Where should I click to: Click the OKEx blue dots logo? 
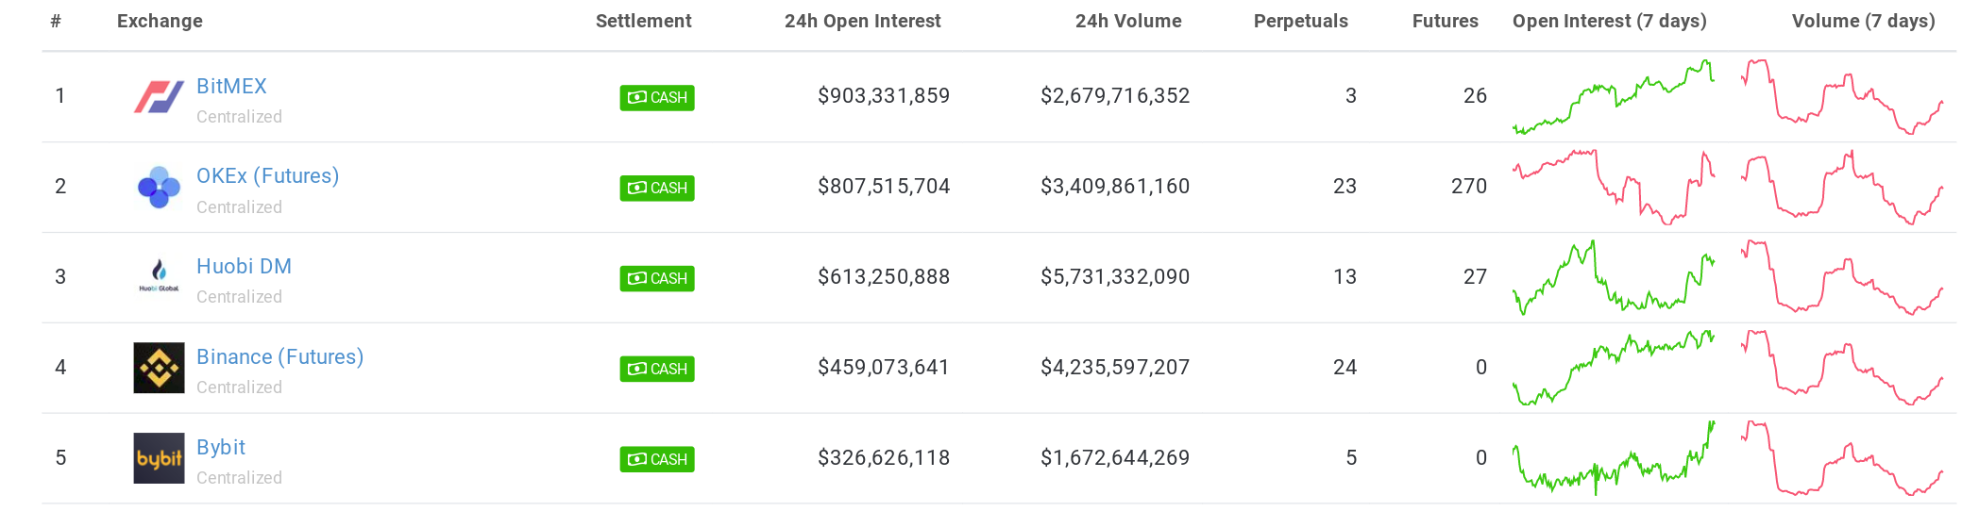159,187
